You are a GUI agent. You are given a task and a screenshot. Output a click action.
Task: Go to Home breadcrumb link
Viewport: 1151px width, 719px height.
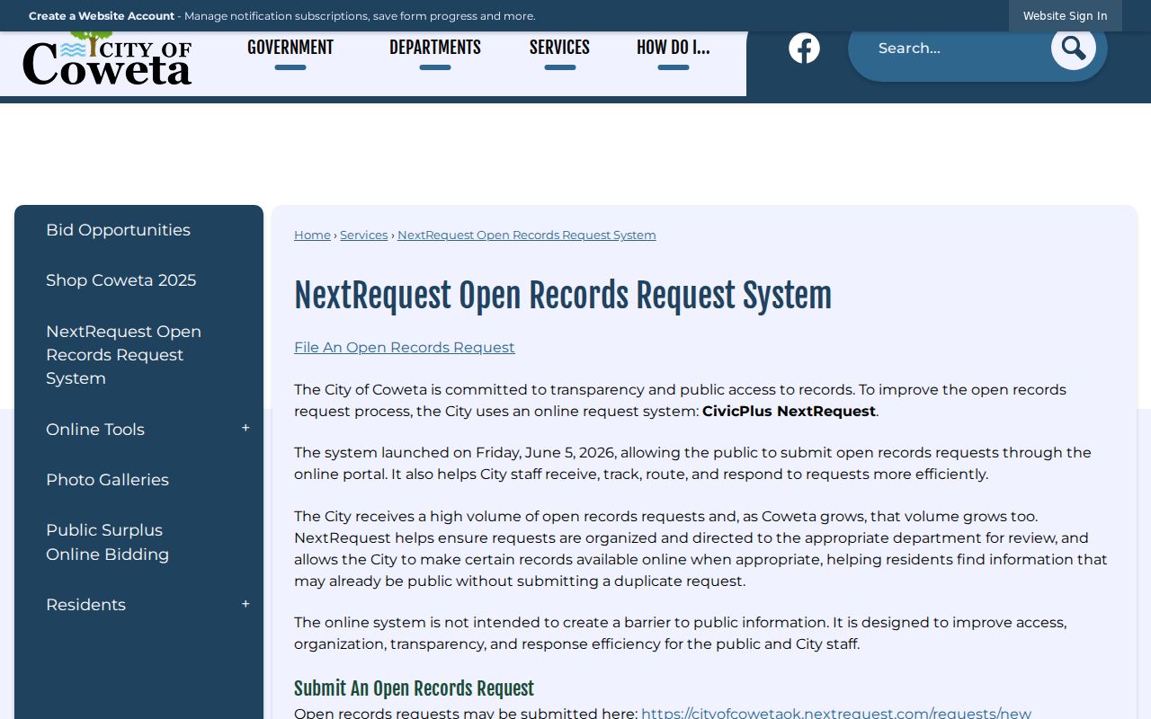pyautogui.click(x=312, y=235)
